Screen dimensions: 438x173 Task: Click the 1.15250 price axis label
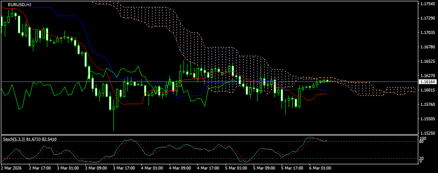pyautogui.click(x=427, y=133)
